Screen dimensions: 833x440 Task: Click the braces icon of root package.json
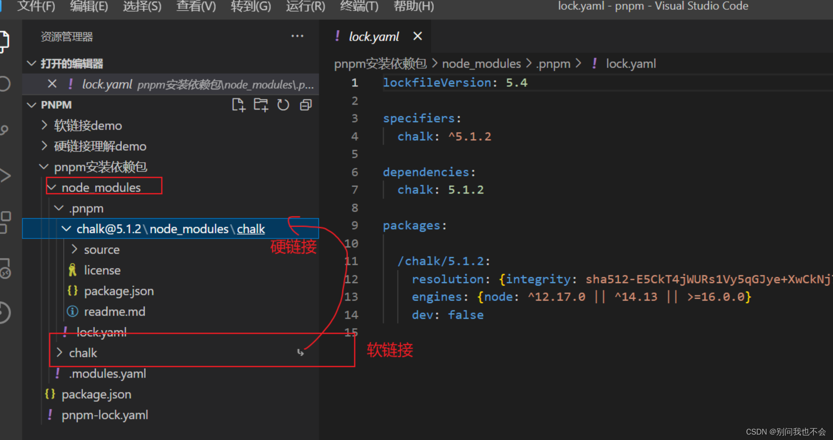click(50, 394)
